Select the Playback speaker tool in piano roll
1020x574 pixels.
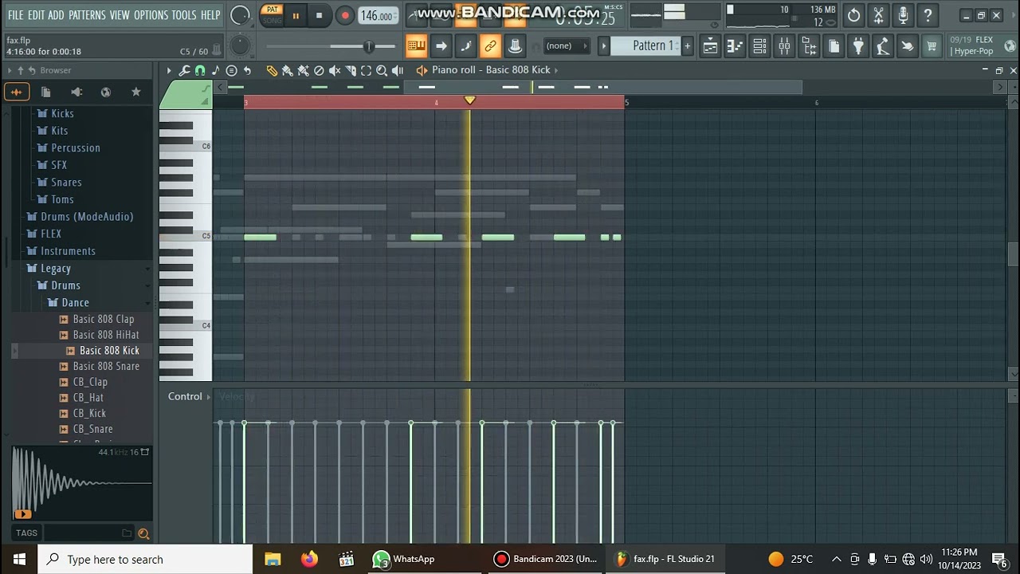[398, 70]
